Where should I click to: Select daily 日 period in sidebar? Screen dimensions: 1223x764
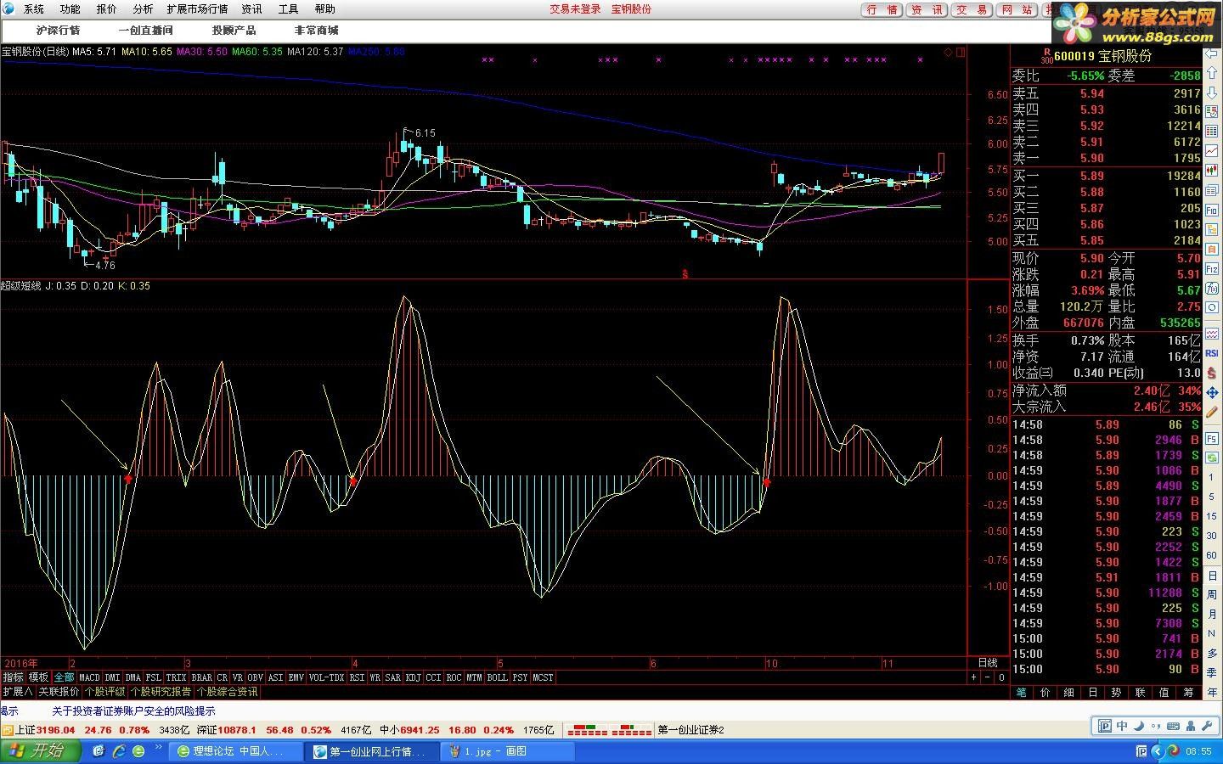(x=1212, y=576)
